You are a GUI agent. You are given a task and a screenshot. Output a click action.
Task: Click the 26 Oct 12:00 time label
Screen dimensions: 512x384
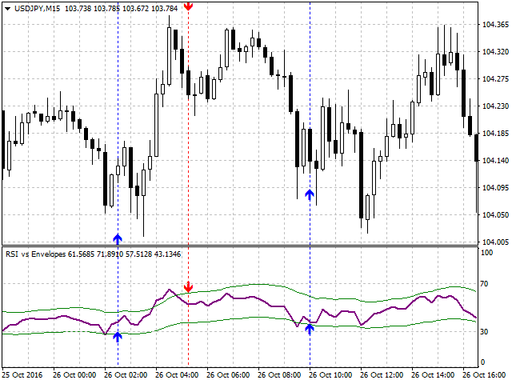click(x=382, y=375)
